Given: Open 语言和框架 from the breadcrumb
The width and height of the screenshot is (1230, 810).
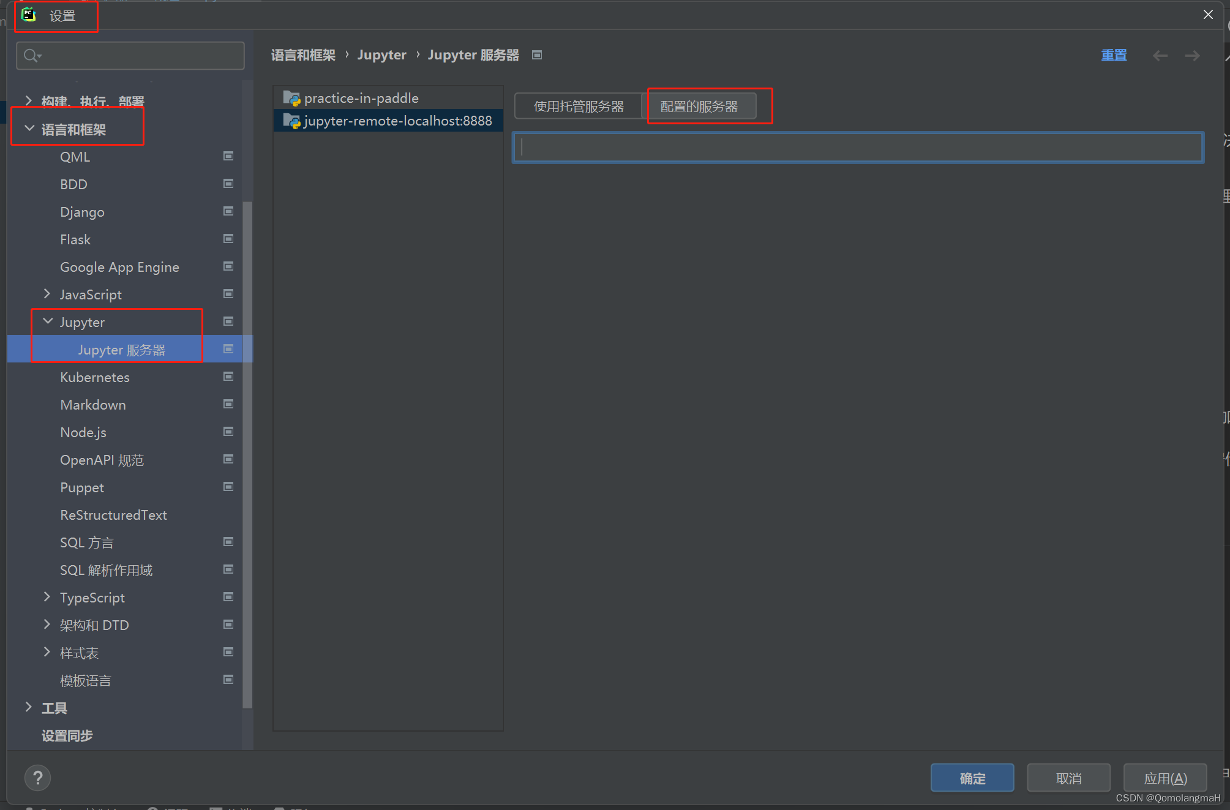Looking at the screenshot, I should click(x=303, y=54).
